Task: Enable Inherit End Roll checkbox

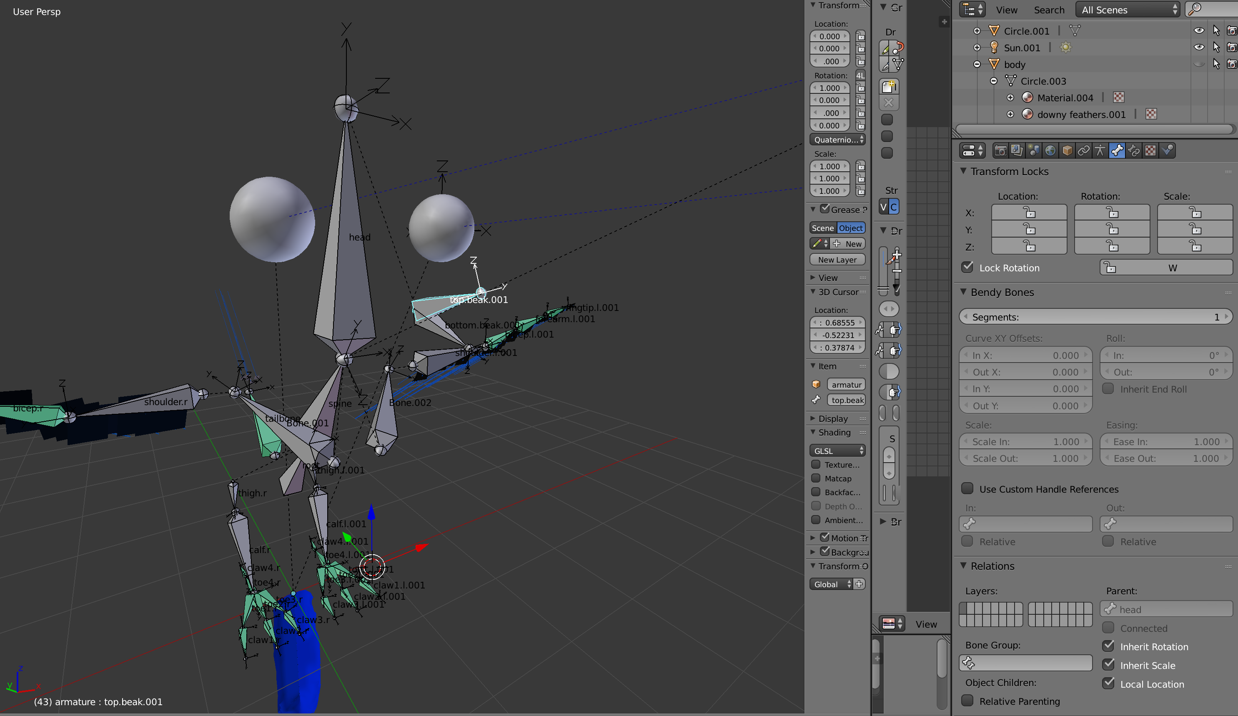Action: pyautogui.click(x=1108, y=389)
